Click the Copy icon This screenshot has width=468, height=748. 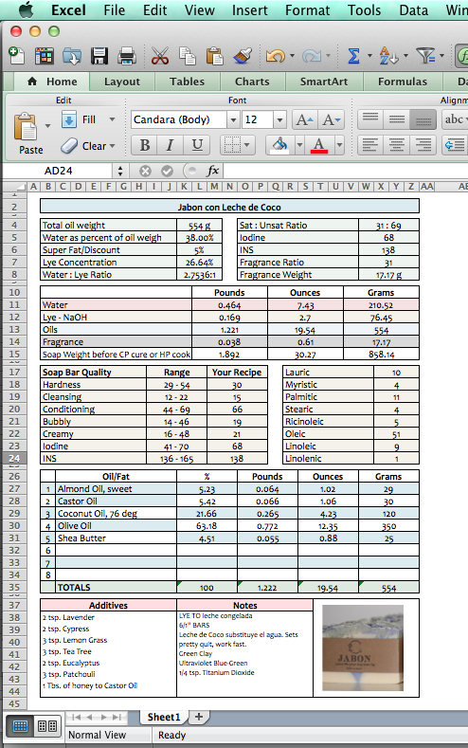pyautogui.click(x=187, y=56)
